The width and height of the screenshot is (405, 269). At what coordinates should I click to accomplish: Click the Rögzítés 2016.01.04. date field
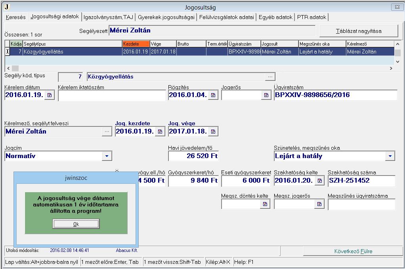(x=188, y=95)
